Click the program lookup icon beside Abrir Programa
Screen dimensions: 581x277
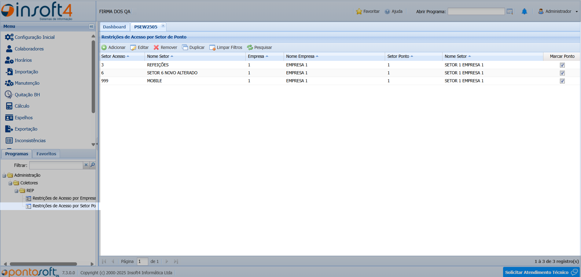pyautogui.click(x=509, y=12)
